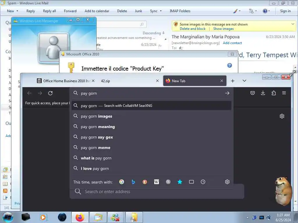This screenshot has width=298, height=223.
Task: Click the taskbar clock
Action: coord(283,217)
